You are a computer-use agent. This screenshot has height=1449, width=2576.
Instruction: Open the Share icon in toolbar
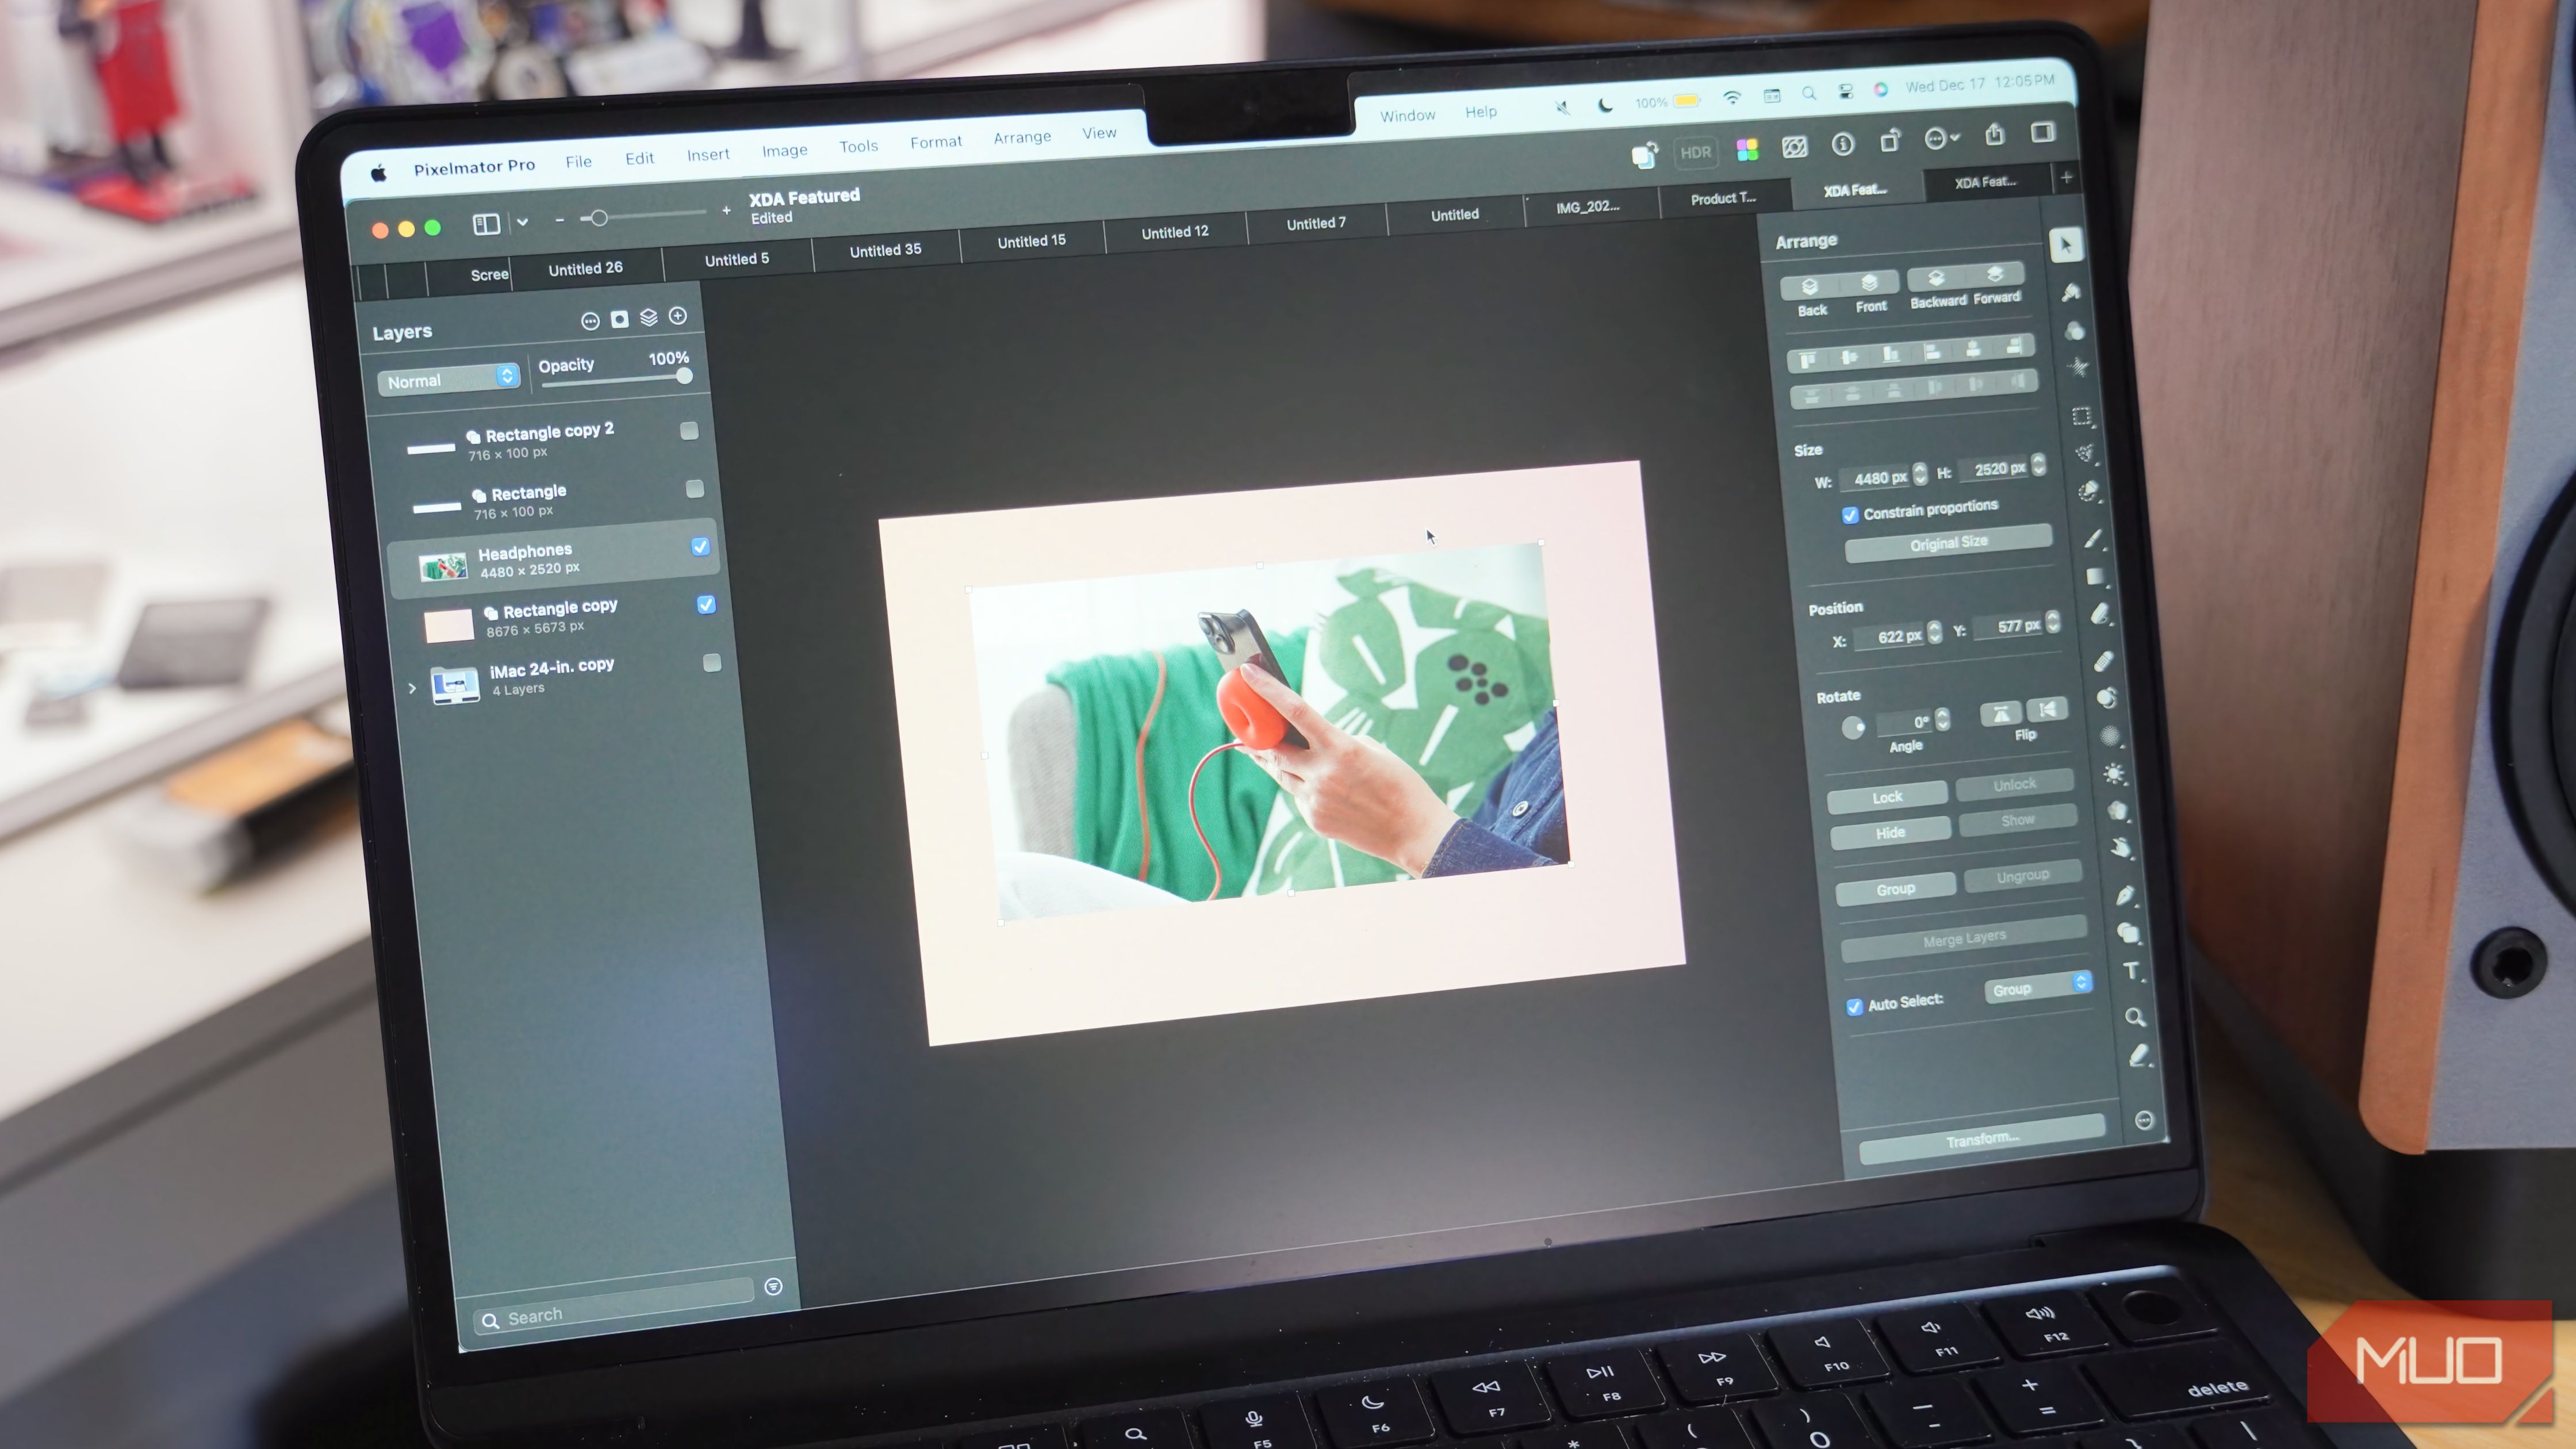click(1994, 135)
